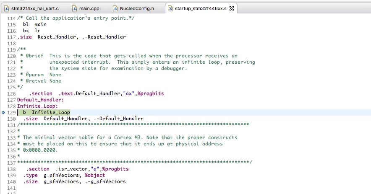Screen dimensions: 371x194
Task: Click '.size Default_Handler, .-Default_Handler' line
Action: 83,119
